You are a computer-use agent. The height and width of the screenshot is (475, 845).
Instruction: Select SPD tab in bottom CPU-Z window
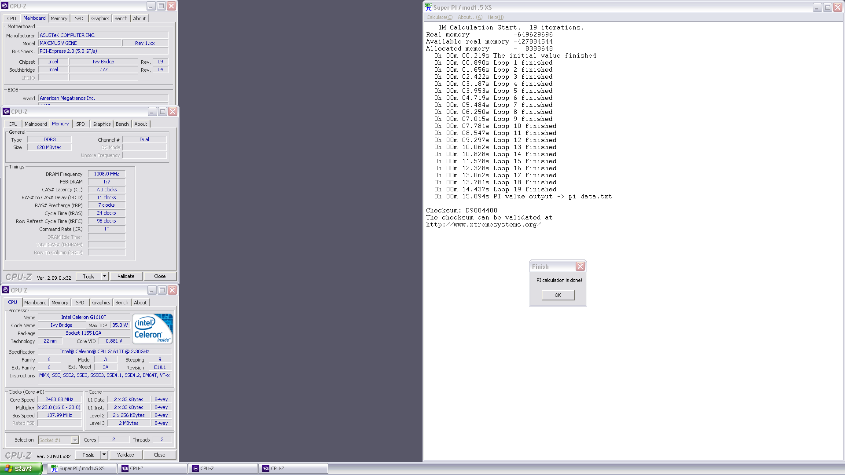(x=80, y=303)
